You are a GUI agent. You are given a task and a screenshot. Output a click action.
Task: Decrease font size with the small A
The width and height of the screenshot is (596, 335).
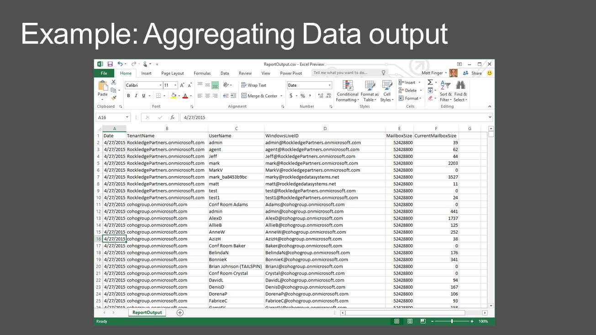[190, 85]
